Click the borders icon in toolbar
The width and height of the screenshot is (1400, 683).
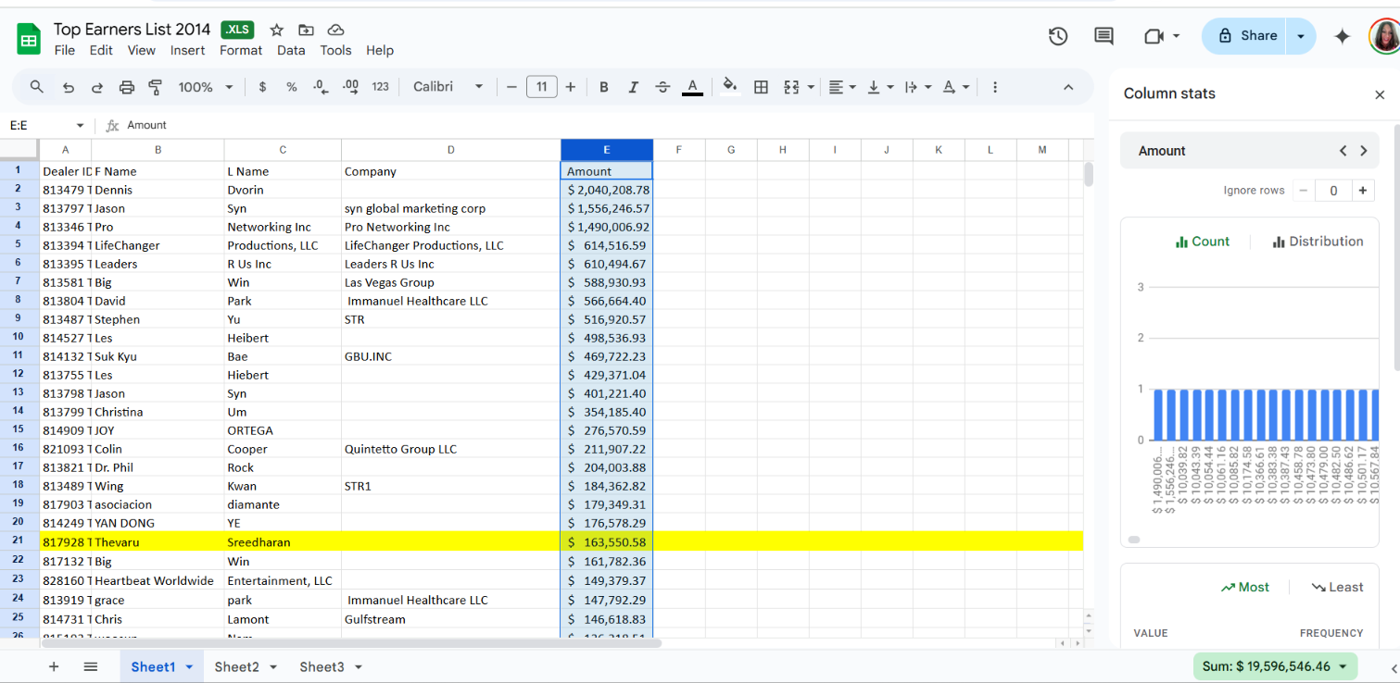pos(761,87)
